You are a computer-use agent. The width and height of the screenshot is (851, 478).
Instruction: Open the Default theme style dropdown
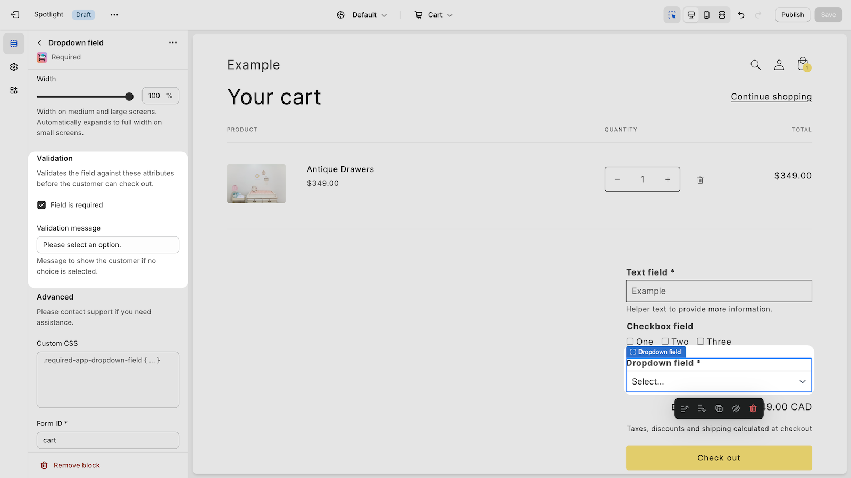[362, 15]
